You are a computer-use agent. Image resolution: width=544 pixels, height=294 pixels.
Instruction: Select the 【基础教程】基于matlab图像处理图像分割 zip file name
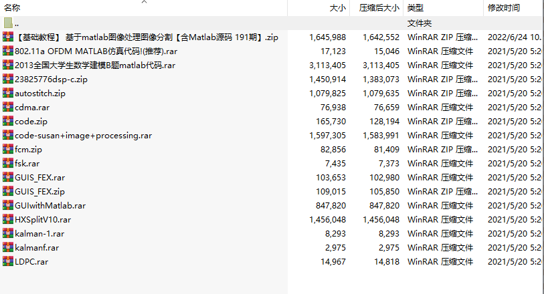coord(147,37)
